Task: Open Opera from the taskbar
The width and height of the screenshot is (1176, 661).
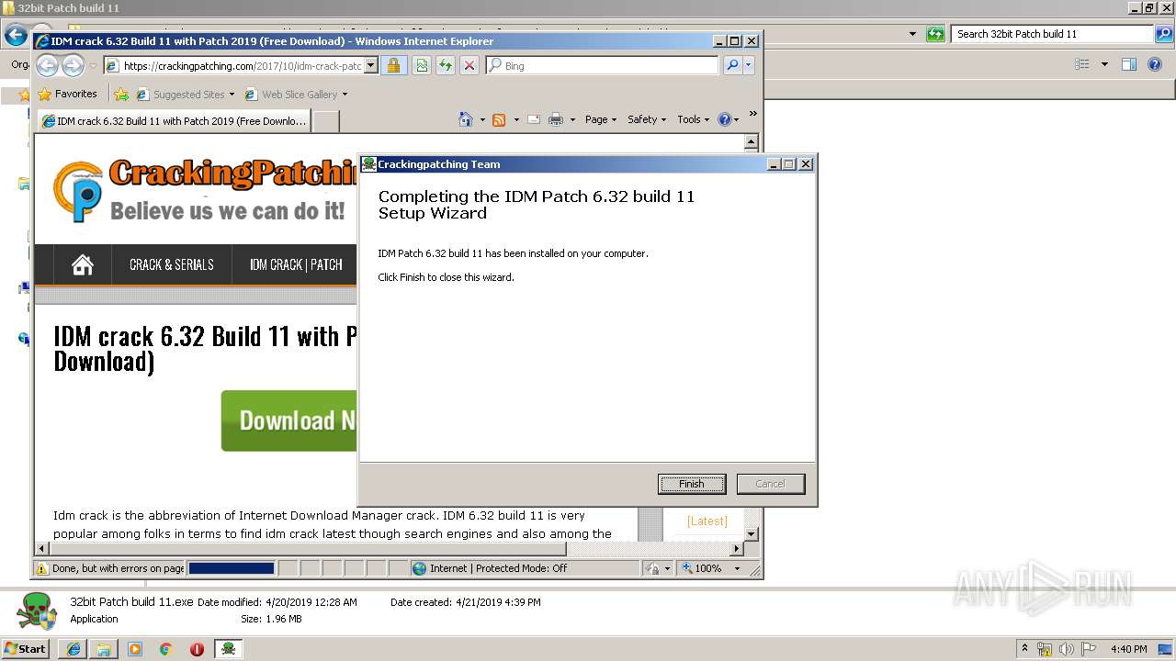Action: 197,648
